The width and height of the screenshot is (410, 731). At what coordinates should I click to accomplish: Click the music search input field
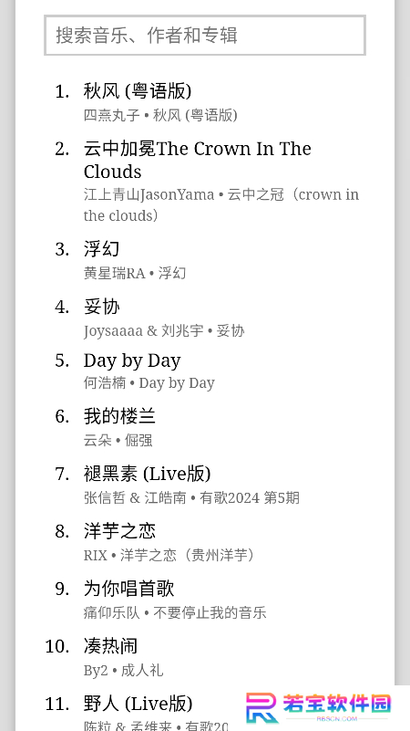click(x=205, y=36)
